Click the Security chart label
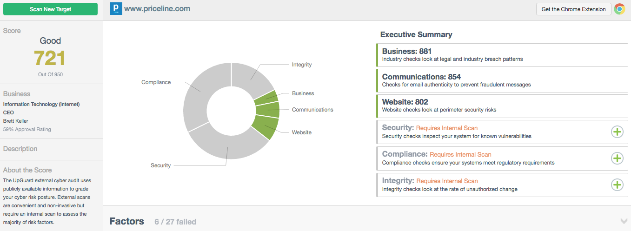 [160, 165]
